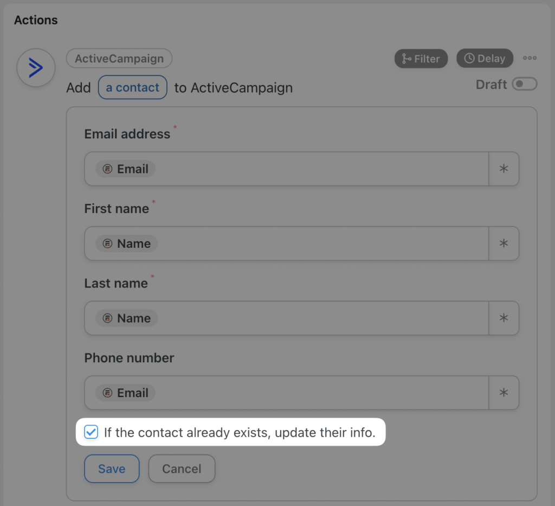Open the ActiveCampaign app selector pill
Screen dimensions: 555x506
point(119,58)
